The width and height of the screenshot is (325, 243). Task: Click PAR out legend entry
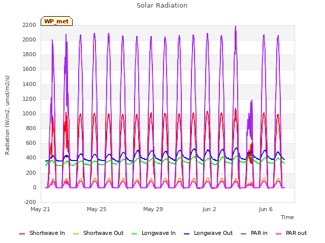click(291, 233)
